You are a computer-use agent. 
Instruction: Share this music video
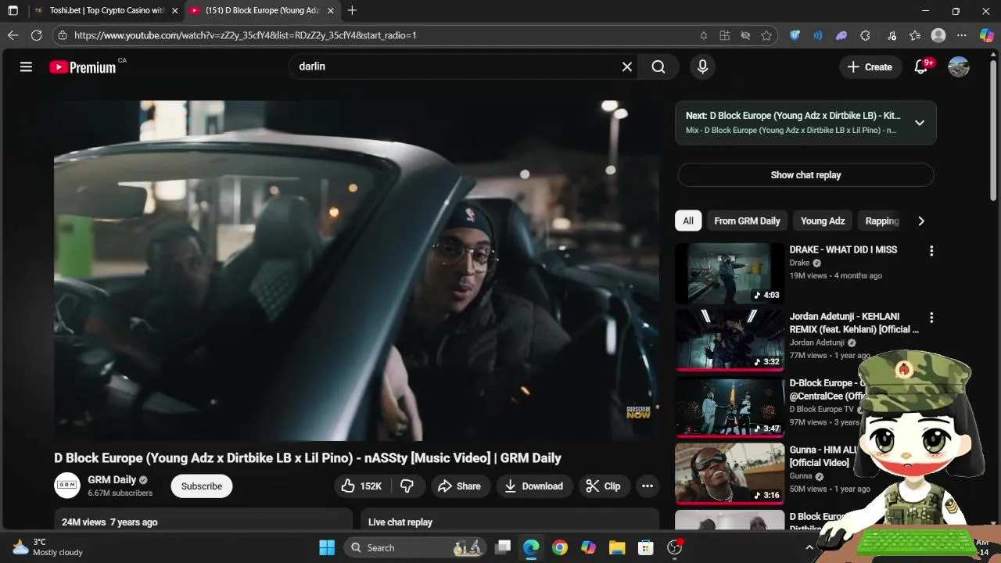coord(459,486)
